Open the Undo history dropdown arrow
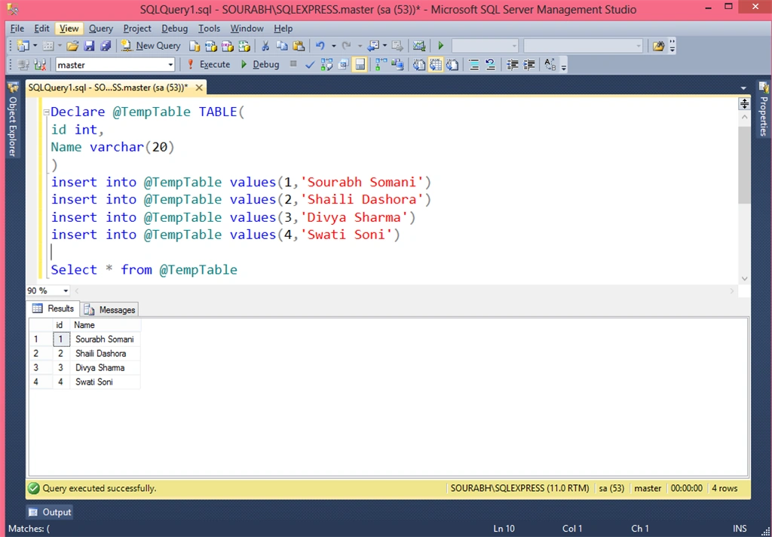Viewport: 772px width, 537px height. pyautogui.click(x=333, y=46)
